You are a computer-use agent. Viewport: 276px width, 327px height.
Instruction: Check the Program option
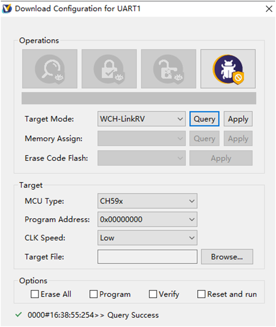pyautogui.click(x=93, y=294)
